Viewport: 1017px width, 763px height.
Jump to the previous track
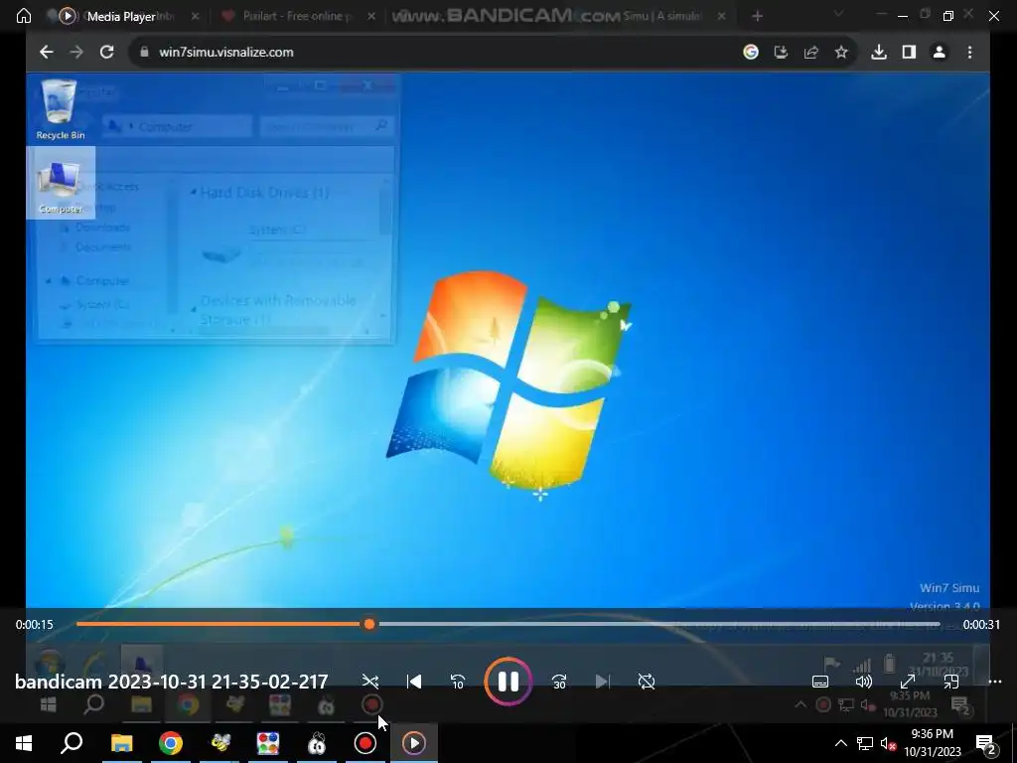414,682
